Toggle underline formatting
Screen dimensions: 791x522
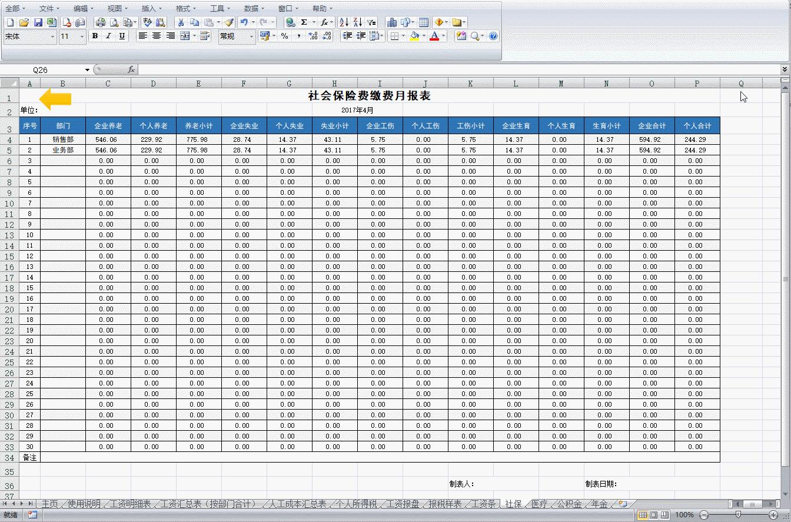122,36
